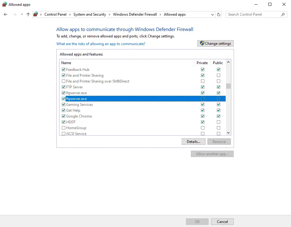Click the Allowed apps title bar icon
The image size is (291, 227).
pyautogui.click(x=5, y=5)
